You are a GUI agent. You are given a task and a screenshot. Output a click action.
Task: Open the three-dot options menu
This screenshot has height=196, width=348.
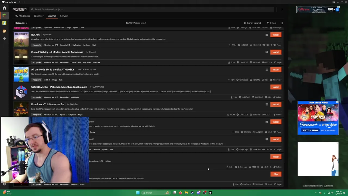[282, 9]
